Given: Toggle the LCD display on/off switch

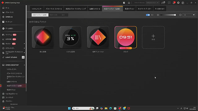Looking at the screenshot, I should pyautogui.click(x=148, y=15).
